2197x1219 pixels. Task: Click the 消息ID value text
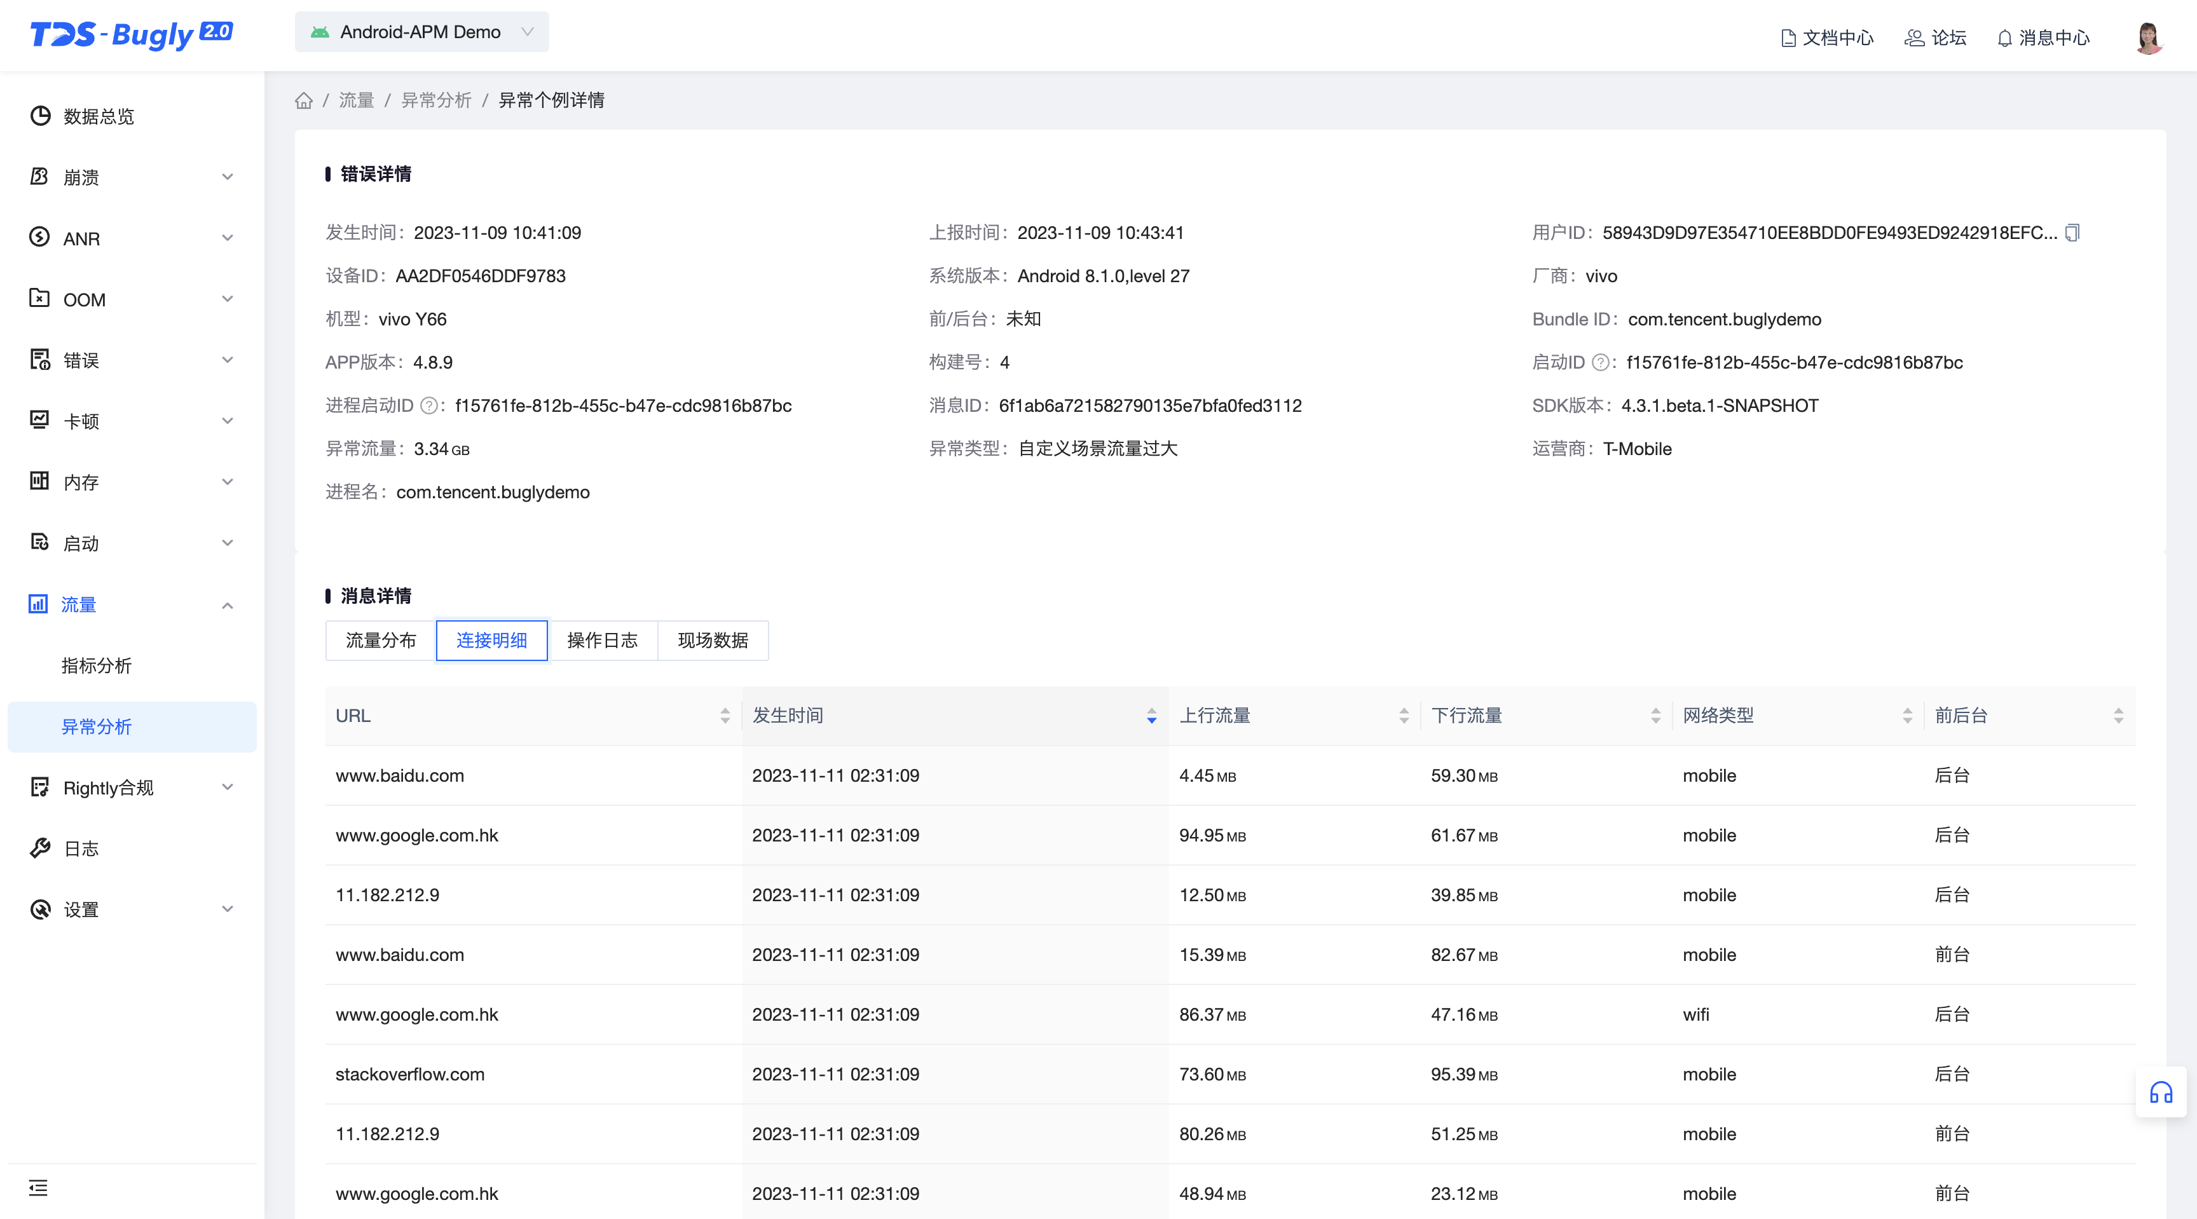click(x=1149, y=405)
